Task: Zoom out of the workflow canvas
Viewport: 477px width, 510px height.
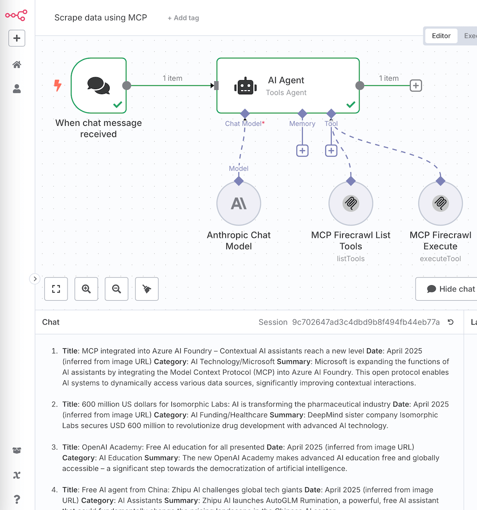Action: coord(116,289)
